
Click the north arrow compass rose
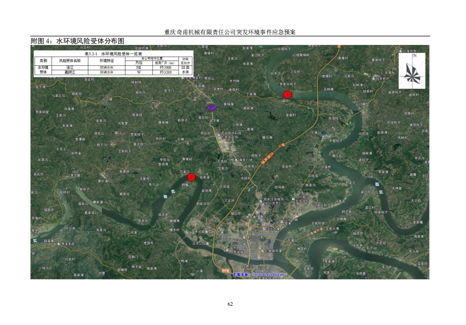coord(411,72)
